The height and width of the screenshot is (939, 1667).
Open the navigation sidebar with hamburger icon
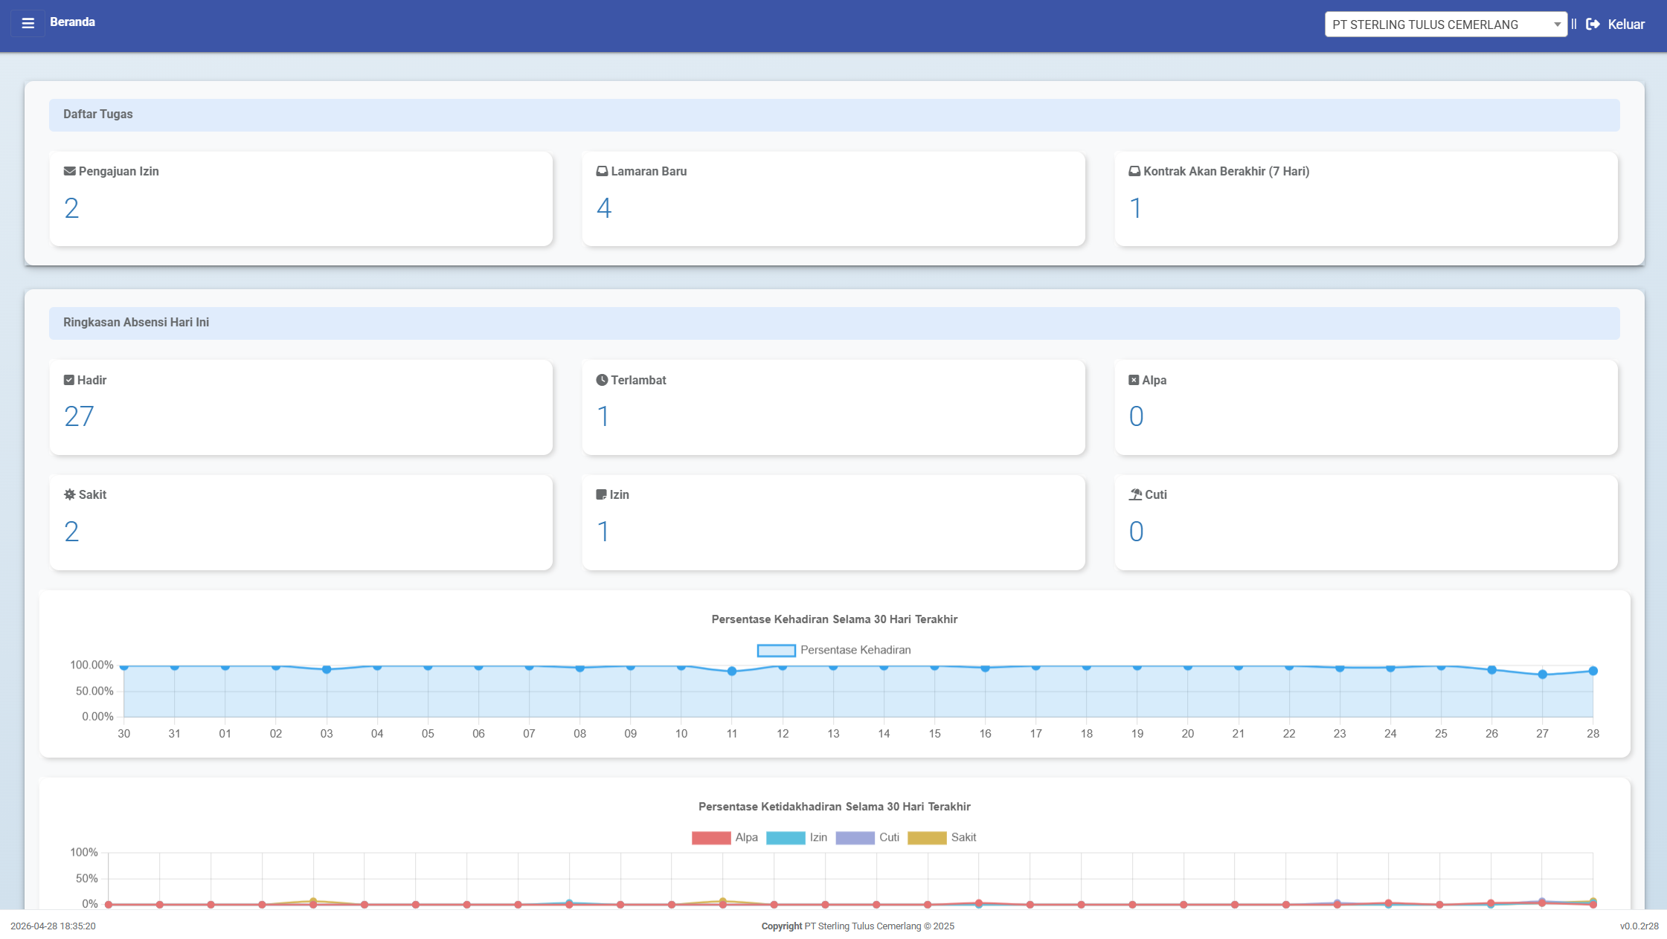[x=28, y=23]
